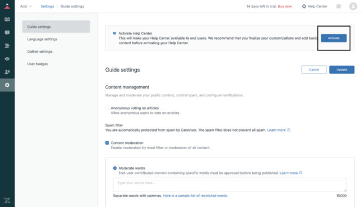This screenshot has height=207, width=362.
Task: Select Guide settings in the side menu
Action: (x=56, y=27)
